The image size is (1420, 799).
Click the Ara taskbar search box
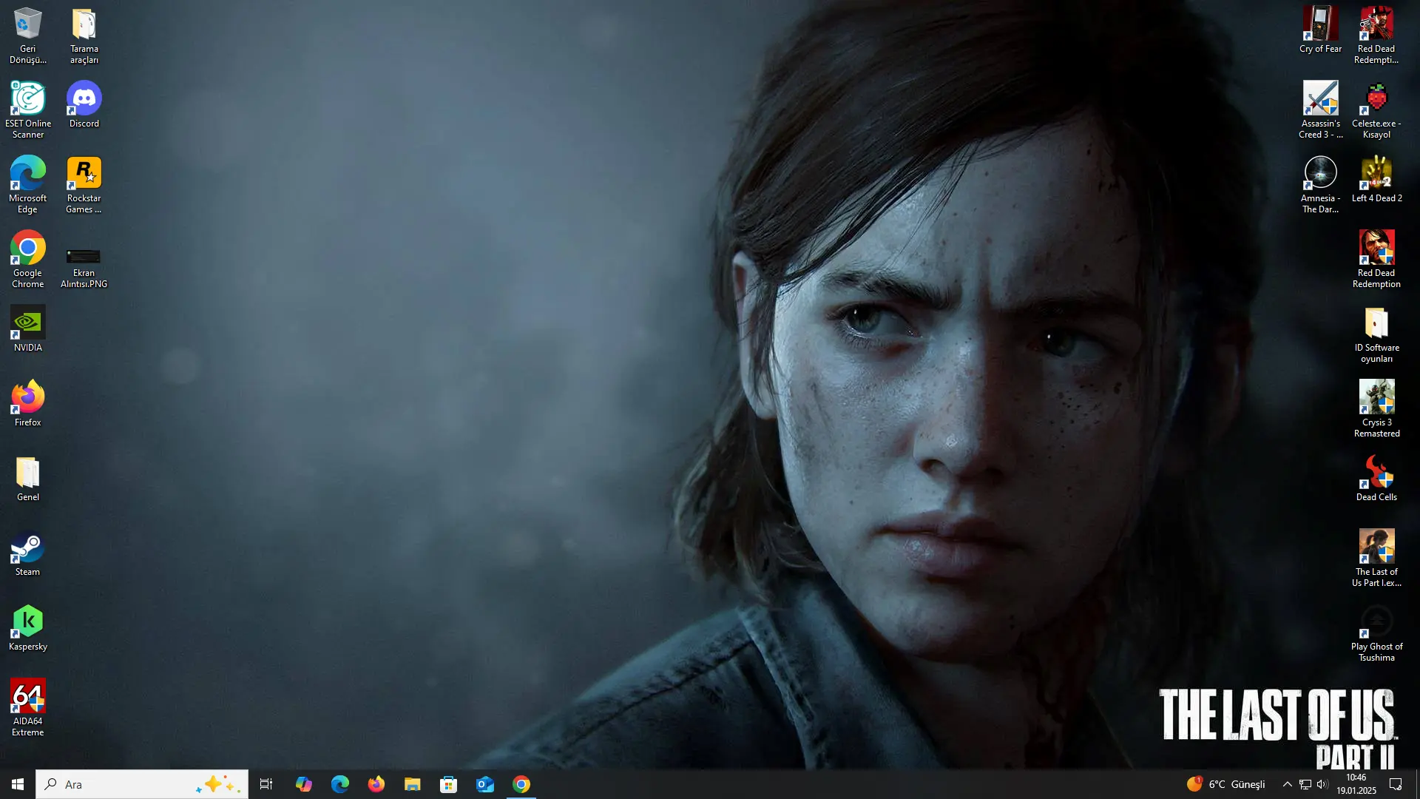[142, 784]
